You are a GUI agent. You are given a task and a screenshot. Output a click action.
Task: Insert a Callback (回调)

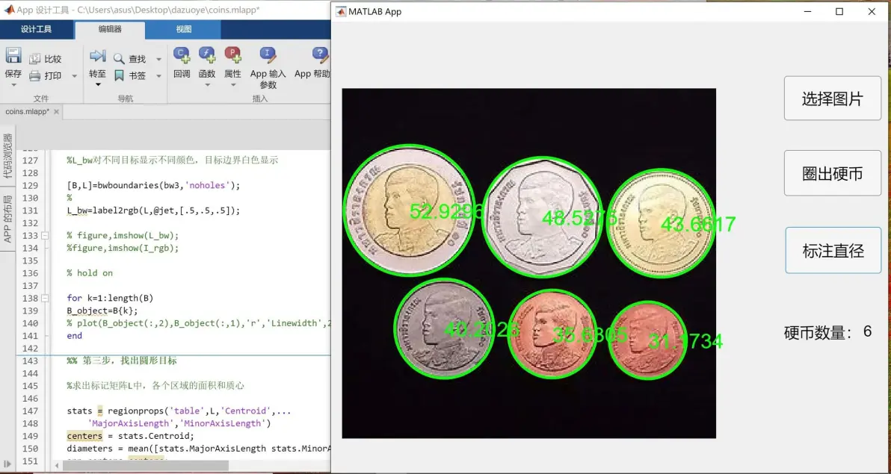tap(182, 63)
